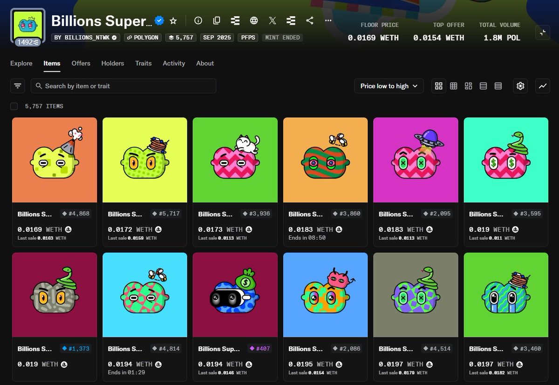Click the #4,868 rarity rank badge
The width and height of the screenshot is (559, 385).
coord(75,214)
